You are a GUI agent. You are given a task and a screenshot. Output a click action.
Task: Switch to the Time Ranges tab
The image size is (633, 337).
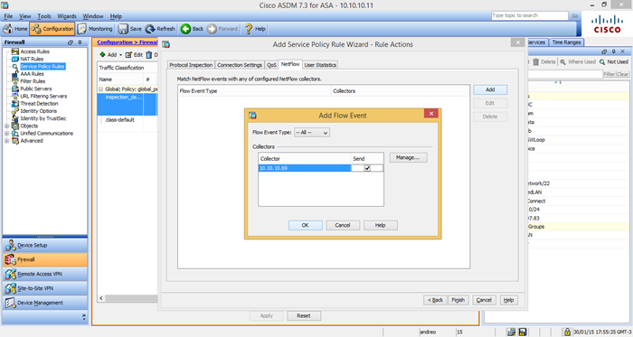coord(566,42)
